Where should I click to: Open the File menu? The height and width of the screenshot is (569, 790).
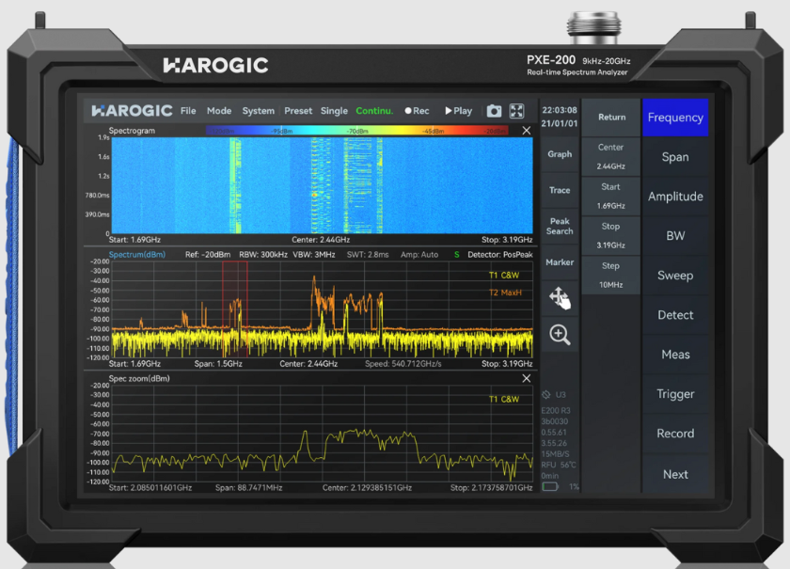click(188, 111)
